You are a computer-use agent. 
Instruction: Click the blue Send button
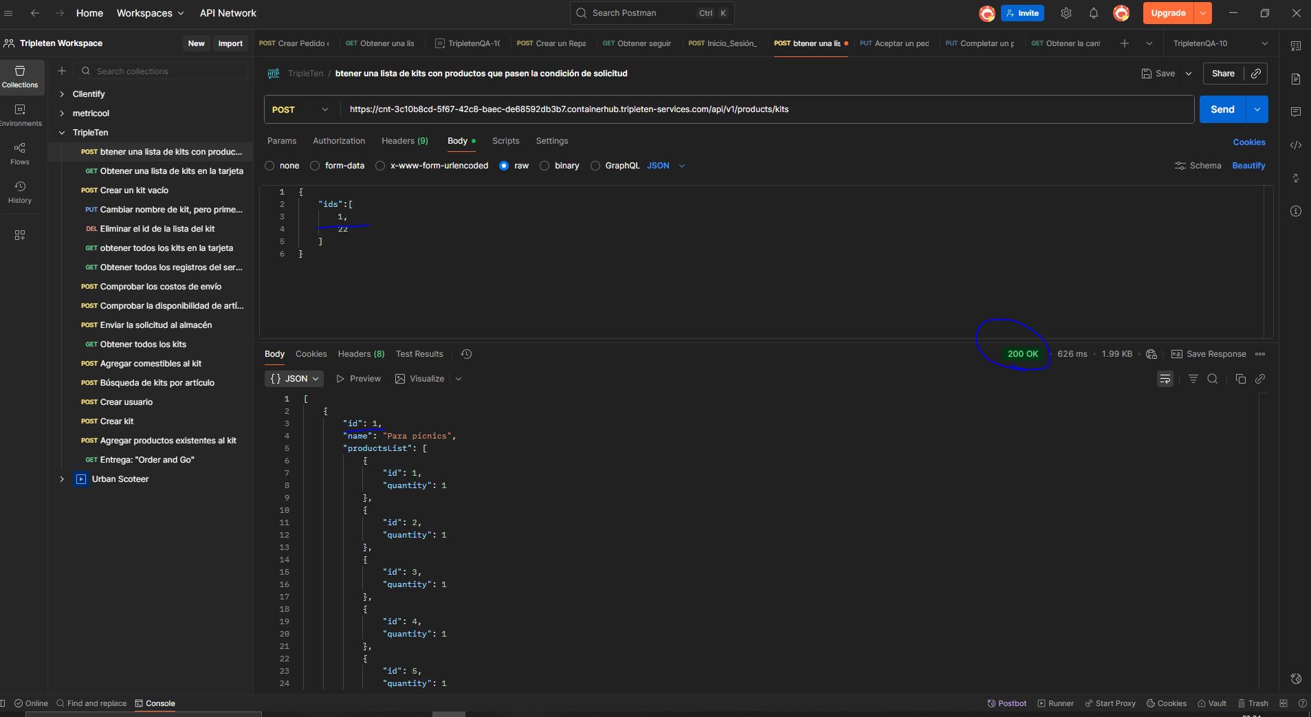(1222, 109)
